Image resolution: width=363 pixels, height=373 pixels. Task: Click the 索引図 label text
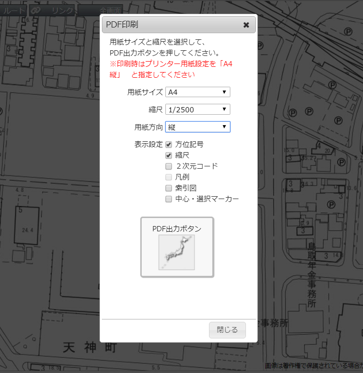(x=186, y=188)
